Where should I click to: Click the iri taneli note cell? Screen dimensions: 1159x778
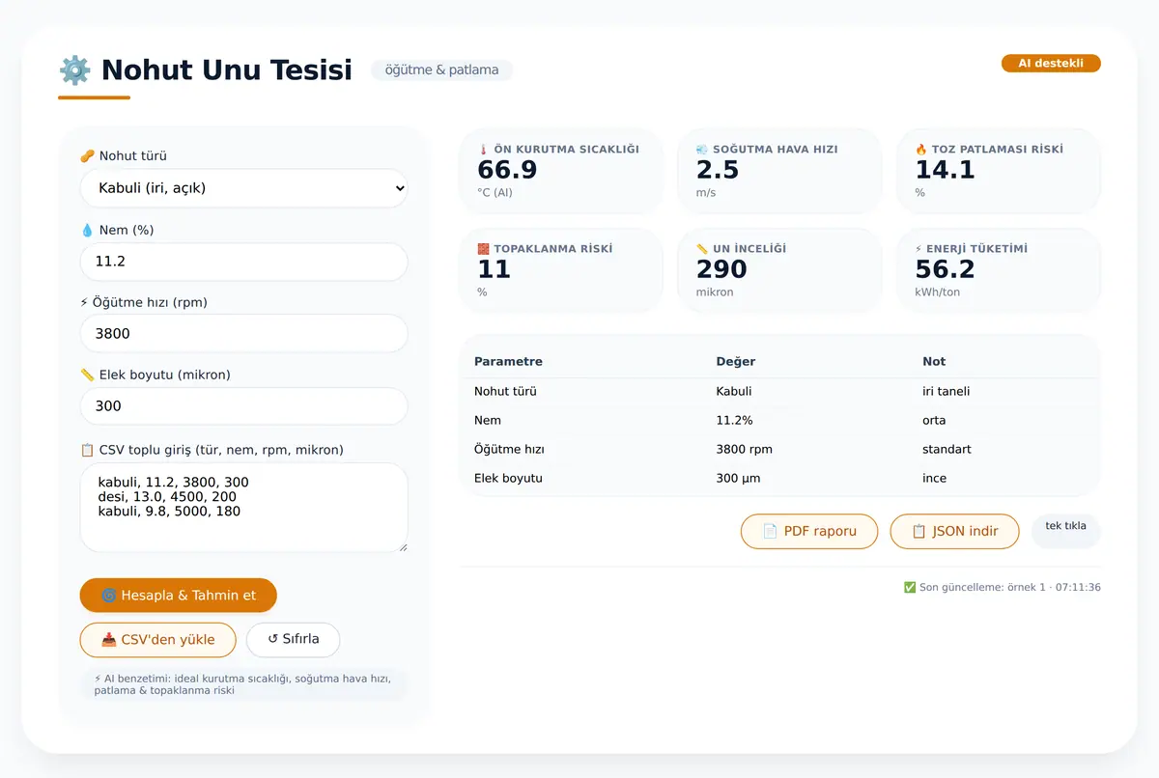[x=947, y=392]
